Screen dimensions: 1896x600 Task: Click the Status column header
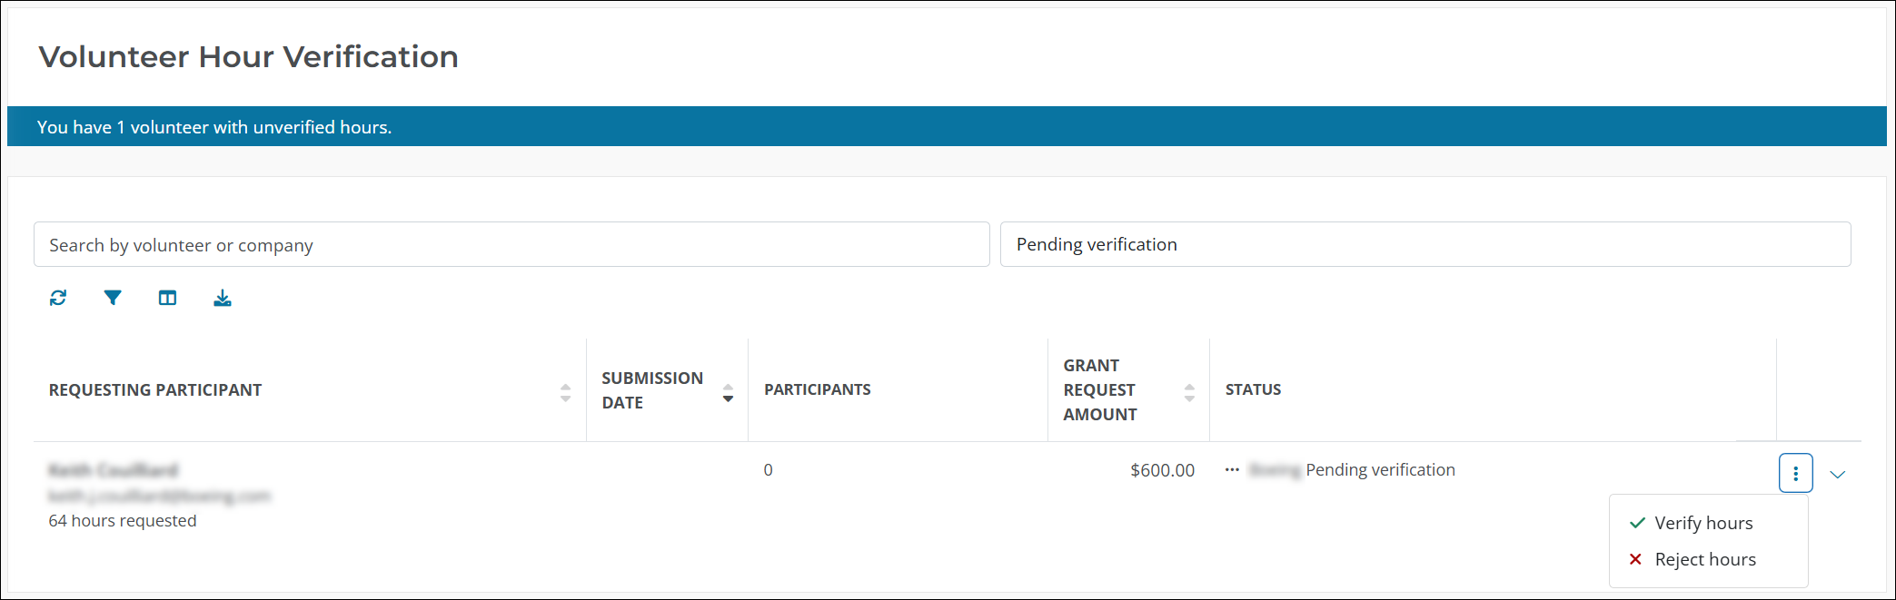[1253, 389]
